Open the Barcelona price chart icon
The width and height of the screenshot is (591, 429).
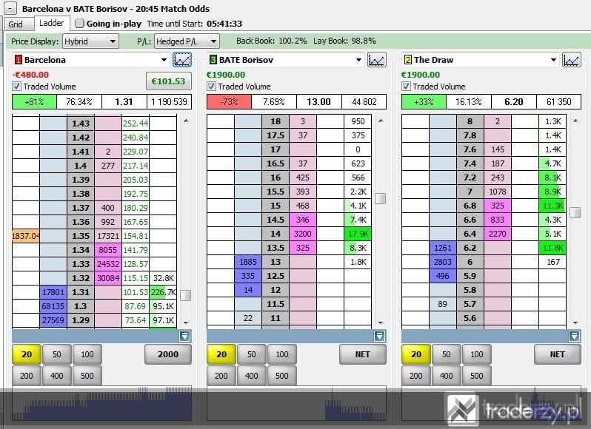(x=182, y=60)
